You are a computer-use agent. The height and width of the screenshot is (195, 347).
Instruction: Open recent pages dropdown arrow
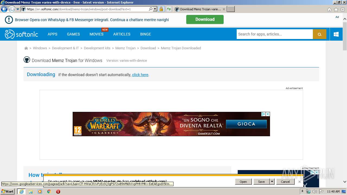click(x=18, y=9)
